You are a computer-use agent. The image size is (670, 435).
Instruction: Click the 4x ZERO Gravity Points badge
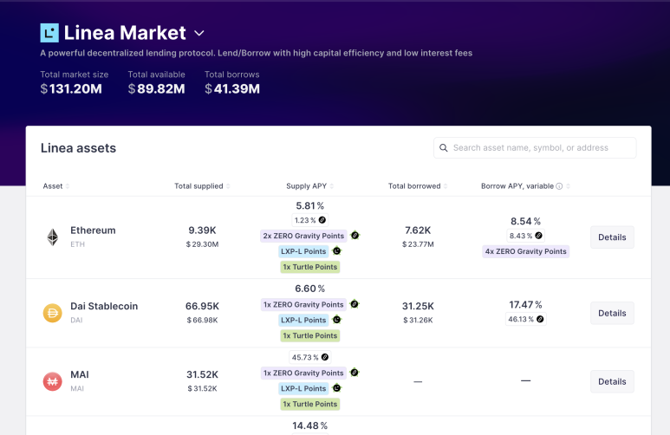point(525,251)
